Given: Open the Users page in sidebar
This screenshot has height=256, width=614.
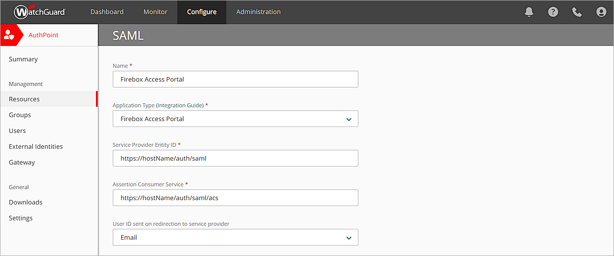Looking at the screenshot, I should [17, 130].
